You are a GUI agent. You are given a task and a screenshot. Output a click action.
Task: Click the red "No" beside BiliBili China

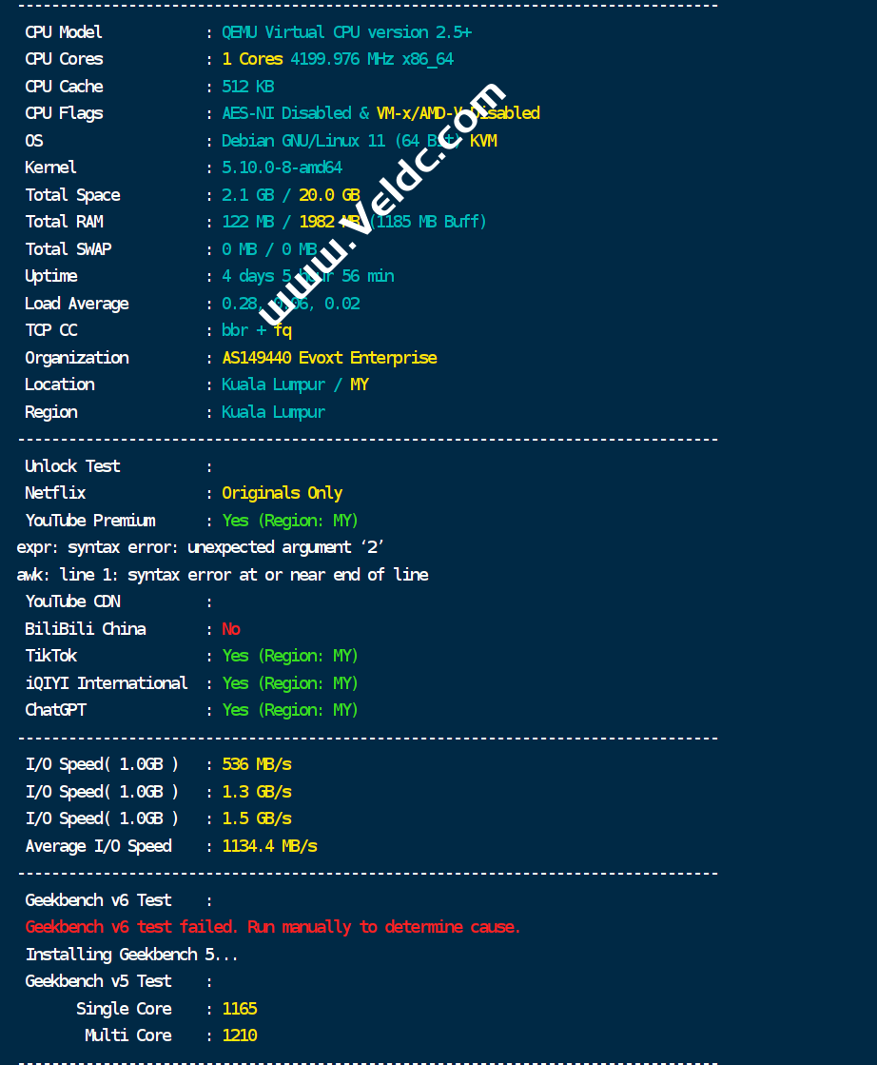pos(231,629)
